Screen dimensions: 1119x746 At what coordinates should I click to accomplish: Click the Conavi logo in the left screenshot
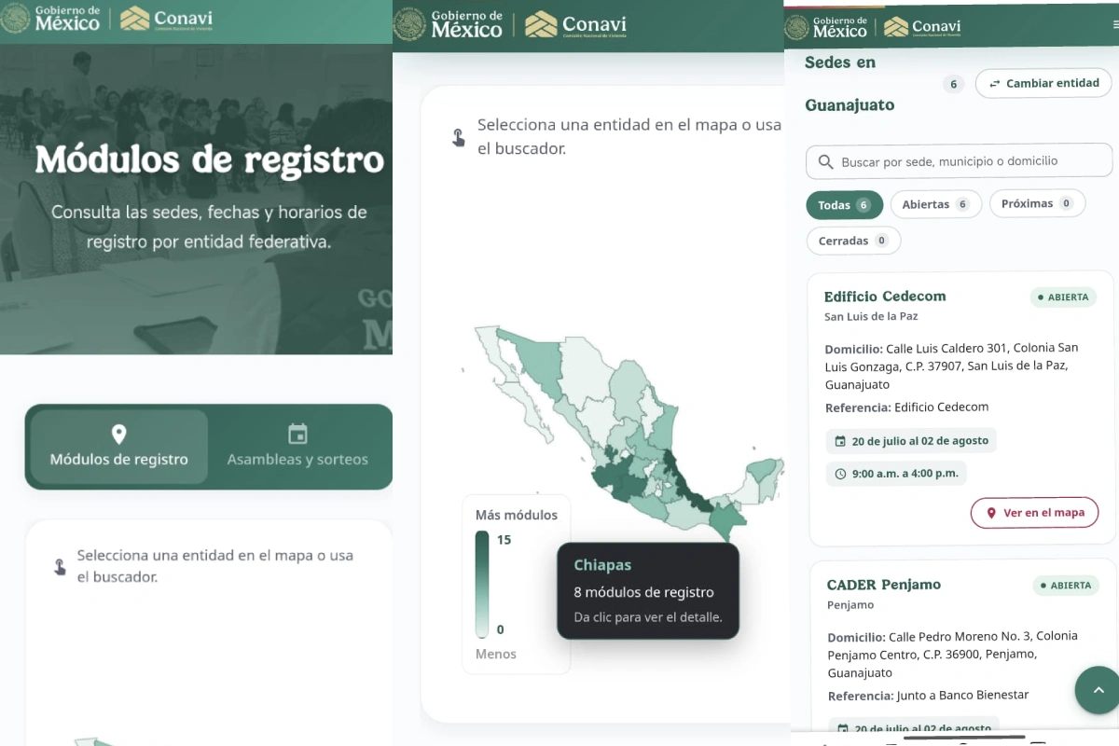[166, 19]
